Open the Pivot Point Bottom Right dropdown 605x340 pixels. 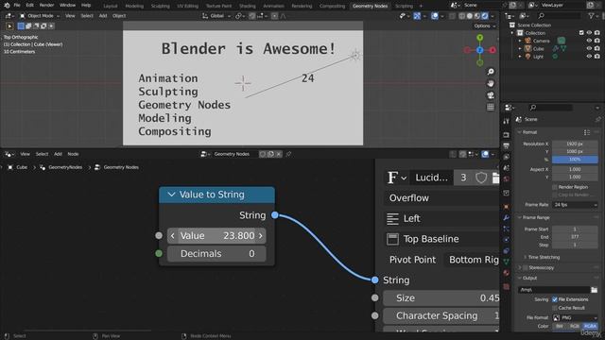[473, 260]
